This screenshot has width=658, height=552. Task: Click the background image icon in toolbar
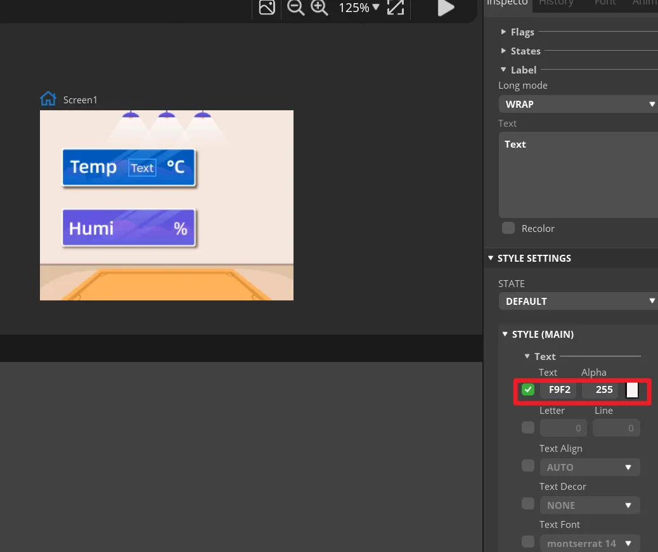(267, 8)
